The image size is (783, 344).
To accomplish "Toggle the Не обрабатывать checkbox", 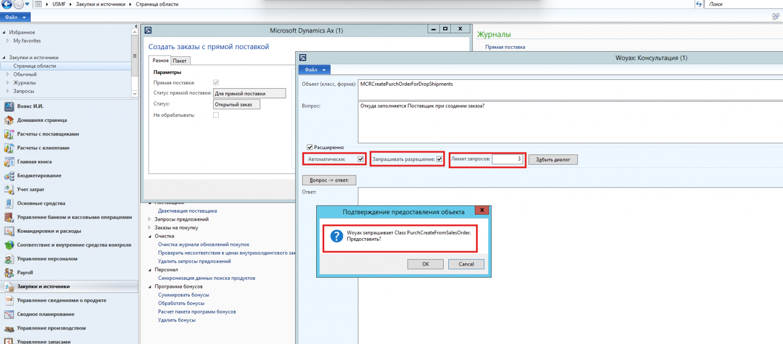I will coord(216,115).
